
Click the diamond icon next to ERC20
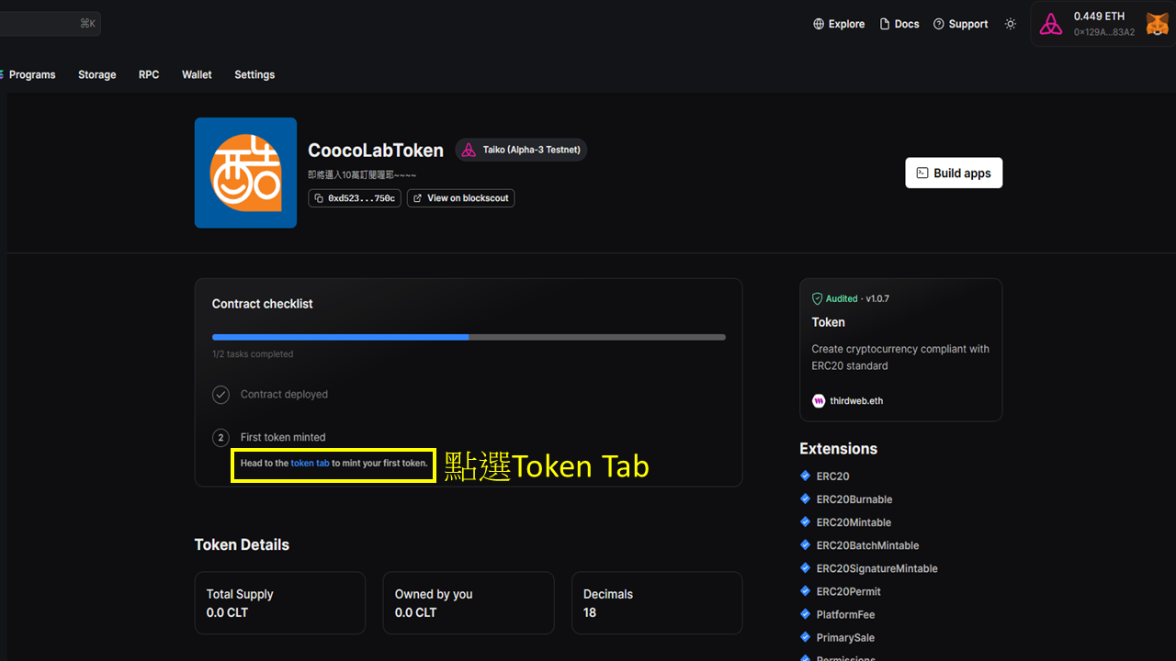pos(806,476)
